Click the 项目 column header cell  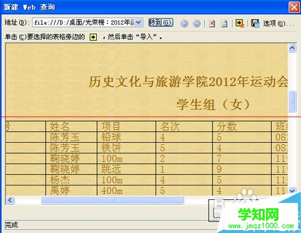pyautogui.click(x=126, y=126)
